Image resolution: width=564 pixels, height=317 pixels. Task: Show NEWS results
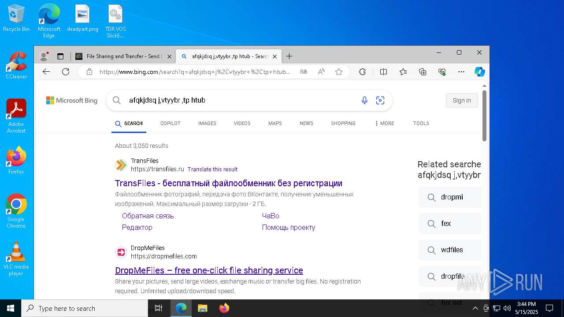point(306,123)
